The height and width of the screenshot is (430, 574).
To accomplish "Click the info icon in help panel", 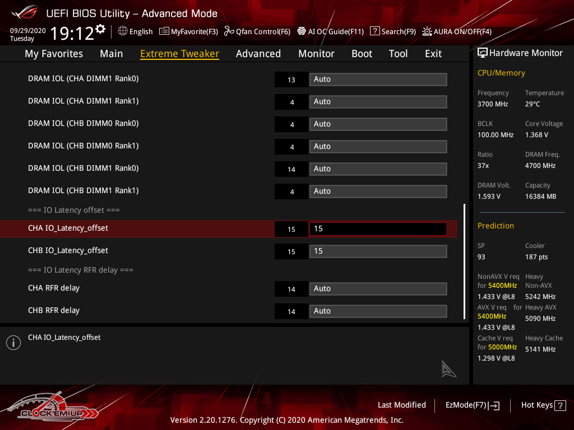I will [13, 343].
